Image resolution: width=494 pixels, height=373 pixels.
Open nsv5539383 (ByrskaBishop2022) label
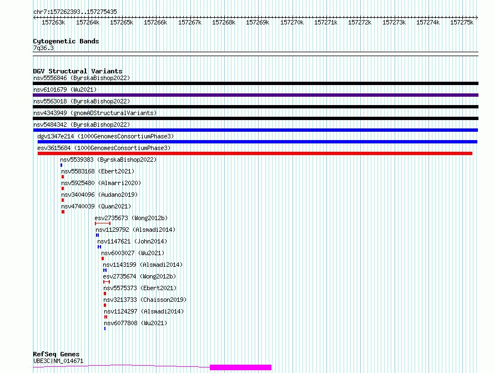[108, 160]
